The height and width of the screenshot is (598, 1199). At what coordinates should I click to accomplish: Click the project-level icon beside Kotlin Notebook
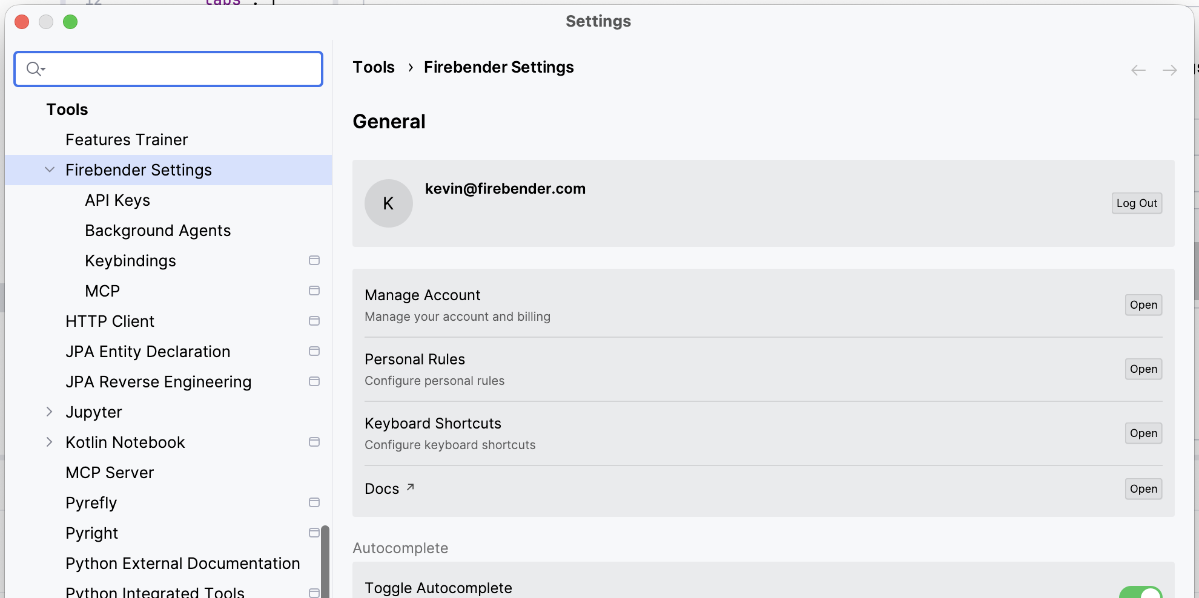[314, 442]
